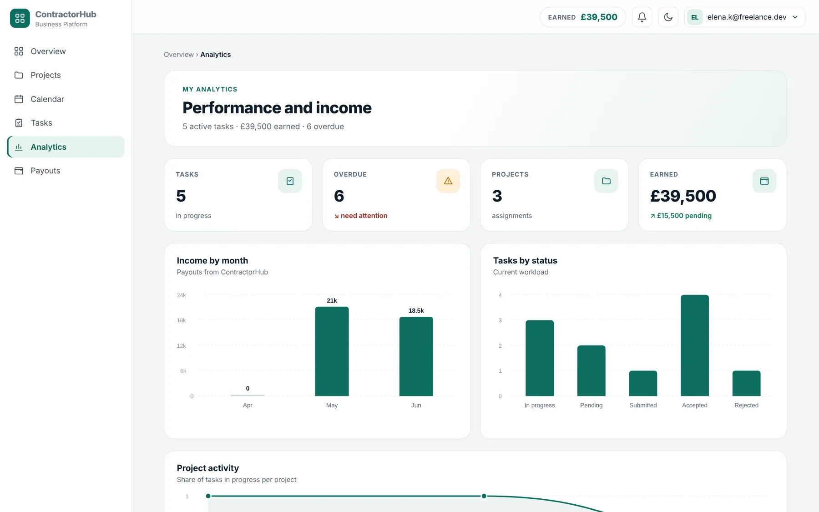Click the ContractorHub logo icon

[x=20, y=18]
